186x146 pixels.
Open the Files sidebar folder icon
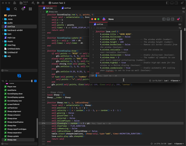coord(8,9)
